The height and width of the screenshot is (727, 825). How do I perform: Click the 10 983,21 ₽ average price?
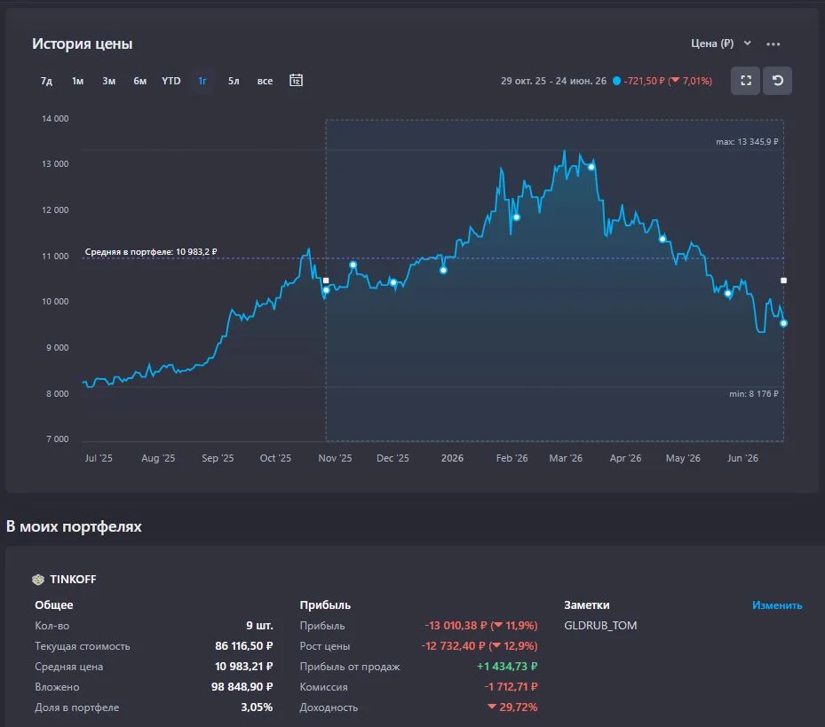click(x=243, y=666)
